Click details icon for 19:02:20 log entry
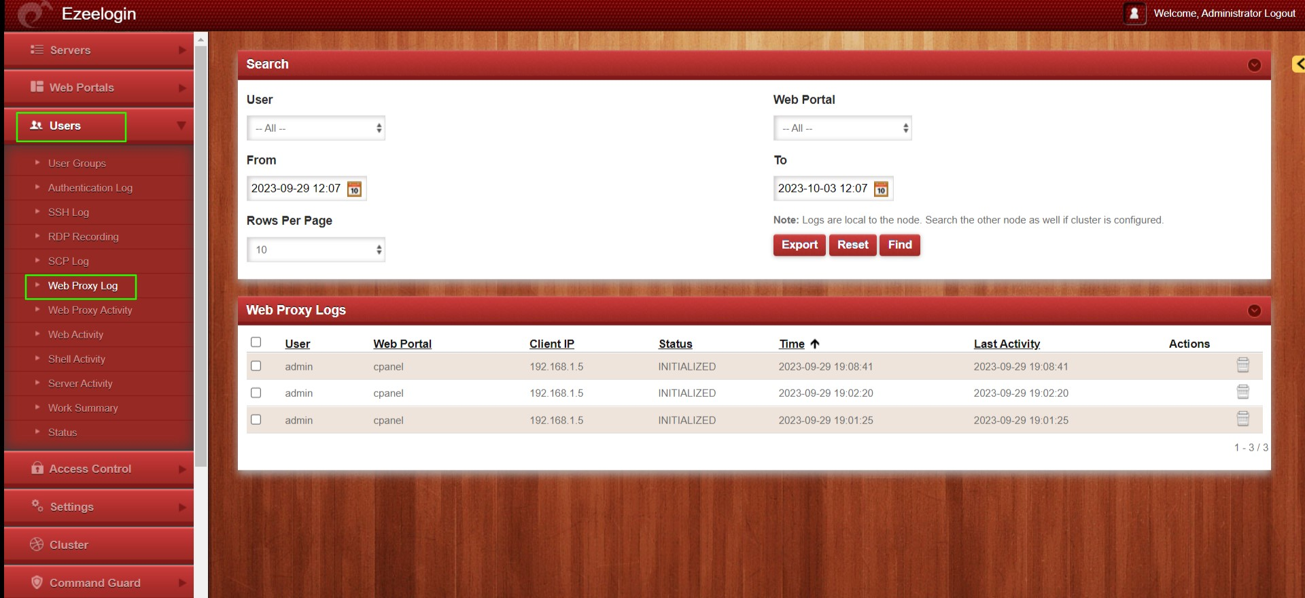 click(1242, 392)
